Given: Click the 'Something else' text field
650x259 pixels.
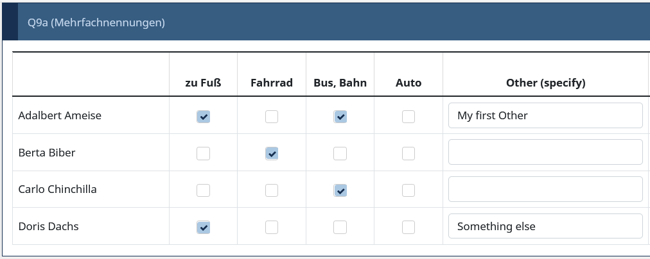Looking at the screenshot, I should tap(545, 226).
